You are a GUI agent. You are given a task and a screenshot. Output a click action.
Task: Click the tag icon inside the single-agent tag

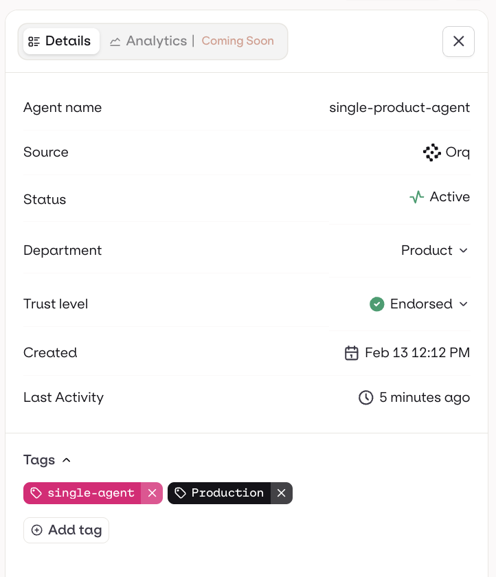pyautogui.click(x=36, y=493)
